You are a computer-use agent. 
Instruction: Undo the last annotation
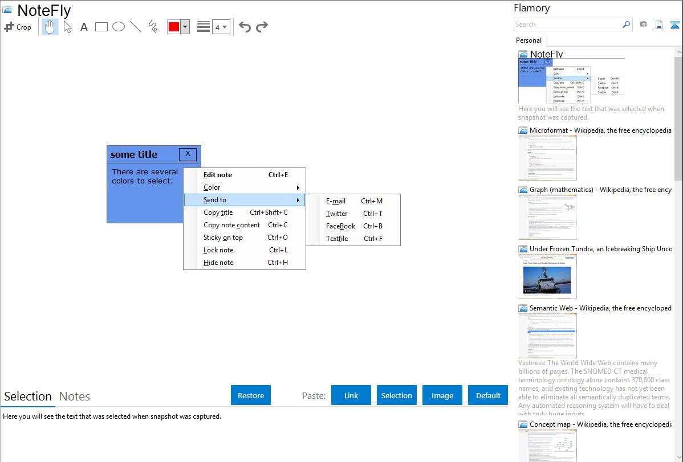tap(245, 27)
